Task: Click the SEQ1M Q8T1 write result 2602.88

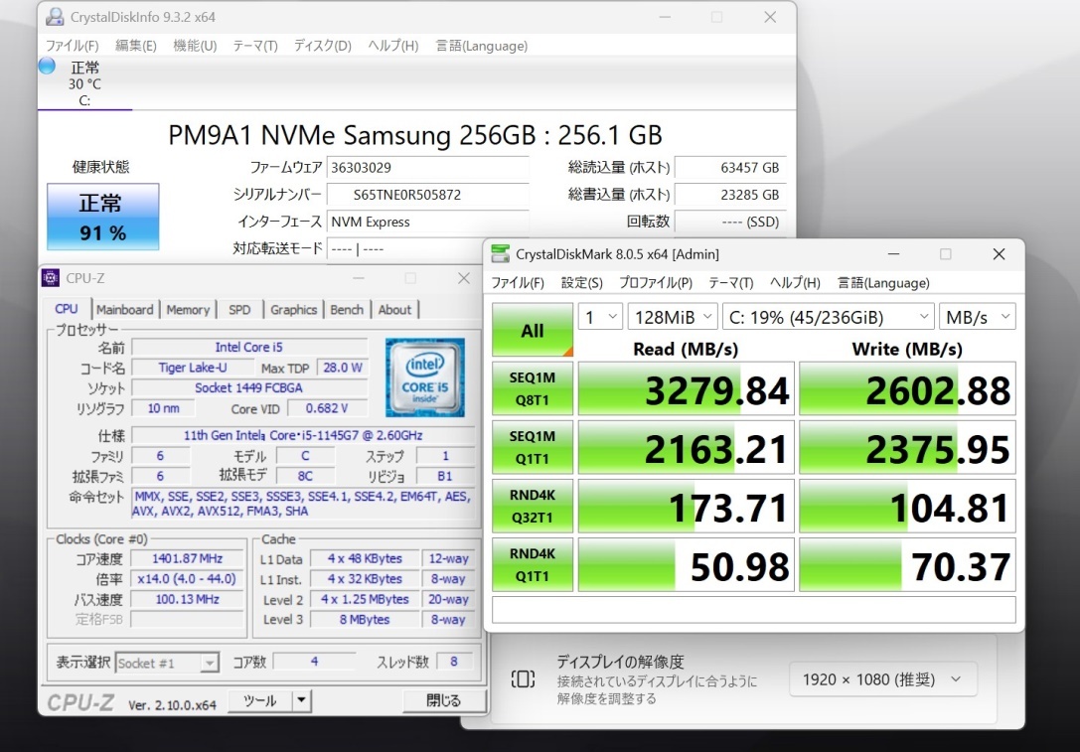Action: [x=907, y=389]
